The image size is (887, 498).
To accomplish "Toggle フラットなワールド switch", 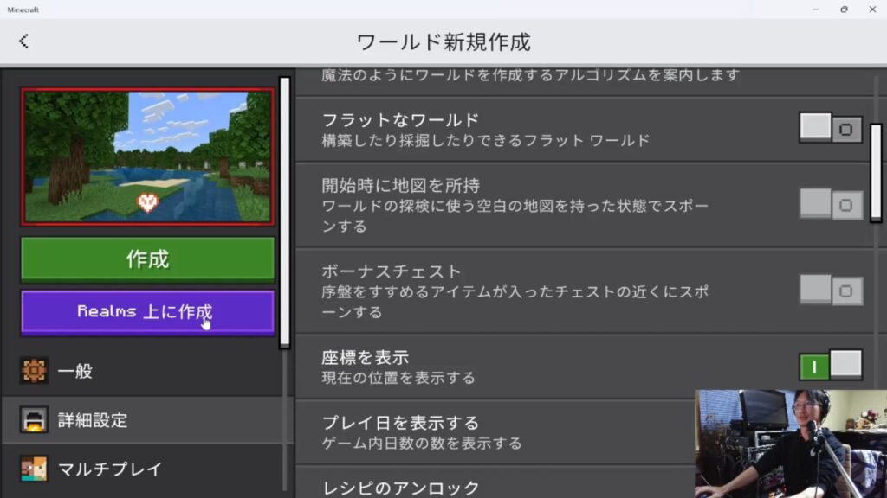I will [x=830, y=129].
